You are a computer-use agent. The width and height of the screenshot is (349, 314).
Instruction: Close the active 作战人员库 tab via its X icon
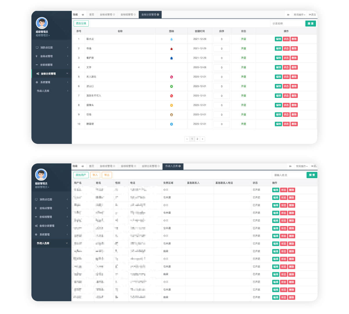(179, 166)
